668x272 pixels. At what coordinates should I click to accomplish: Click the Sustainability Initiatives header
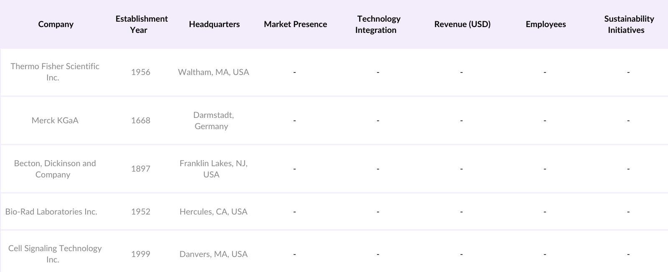(x=628, y=24)
